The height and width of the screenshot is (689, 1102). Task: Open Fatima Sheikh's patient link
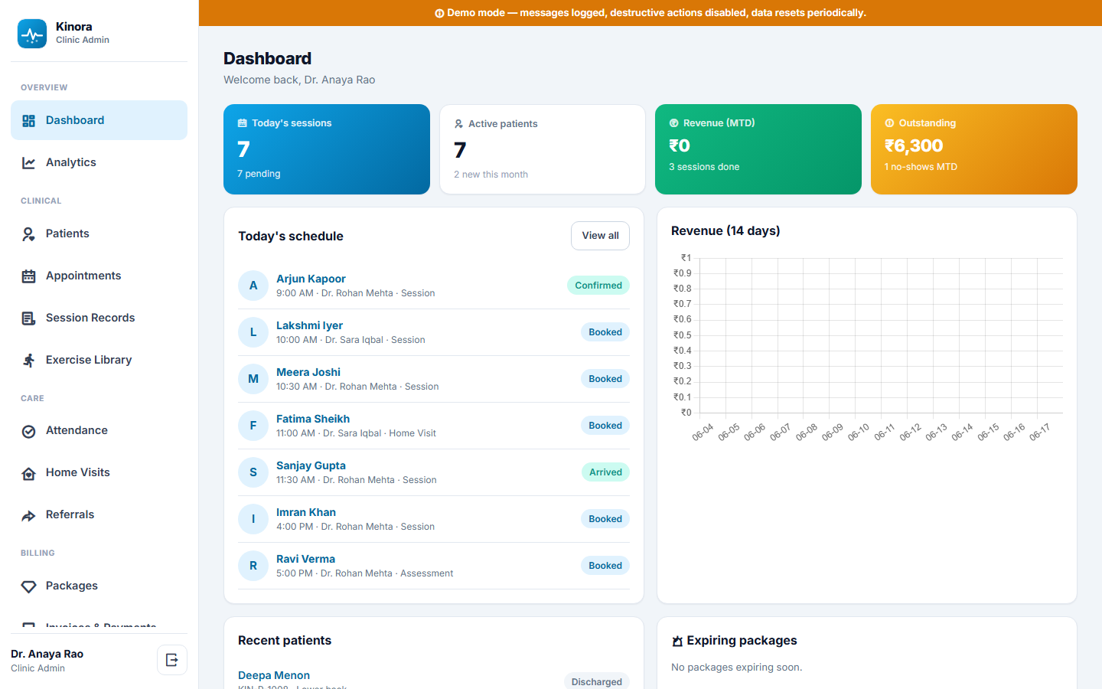[313, 419]
